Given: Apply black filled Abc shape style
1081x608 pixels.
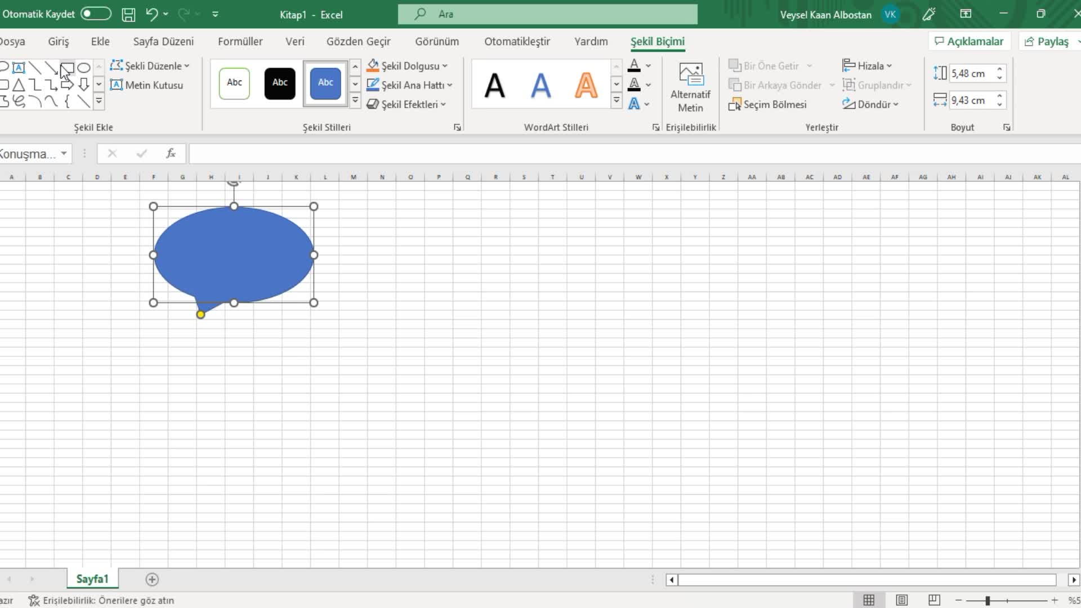Looking at the screenshot, I should coord(280,83).
